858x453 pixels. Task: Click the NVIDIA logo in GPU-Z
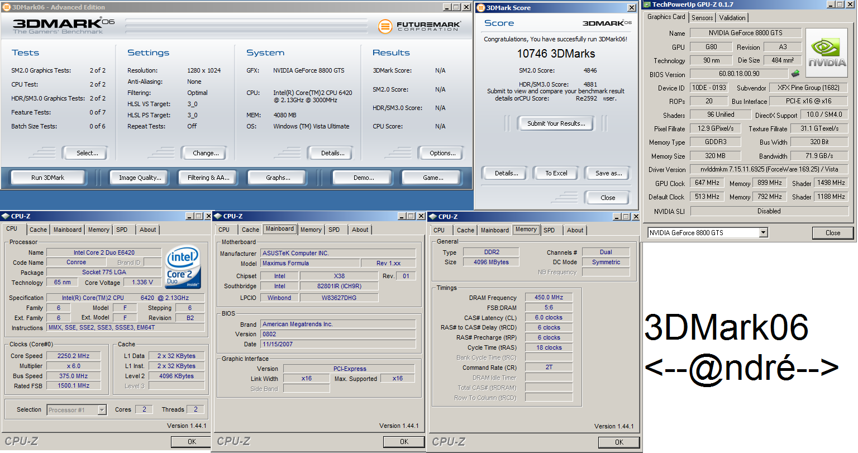click(x=827, y=52)
